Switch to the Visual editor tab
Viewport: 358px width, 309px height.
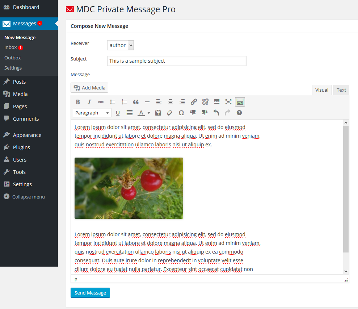pyautogui.click(x=322, y=90)
